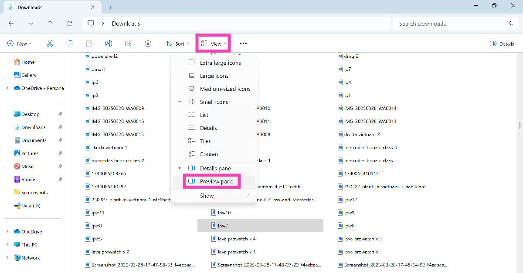Open the Sort dropdown
The height and width of the screenshot is (273, 523).
pyautogui.click(x=177, y=43)
